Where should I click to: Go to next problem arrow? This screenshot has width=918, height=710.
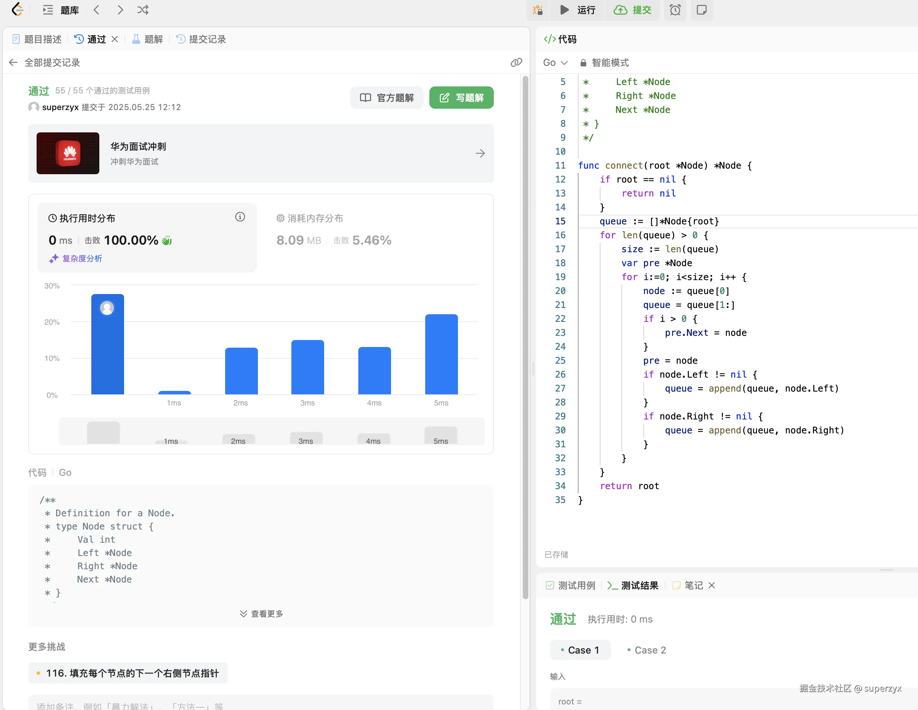tap(120, 10)
